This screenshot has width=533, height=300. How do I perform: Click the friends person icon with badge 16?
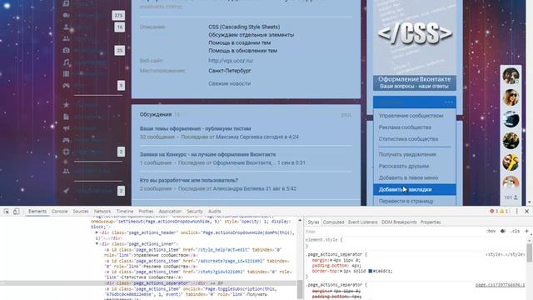point(67,27)
